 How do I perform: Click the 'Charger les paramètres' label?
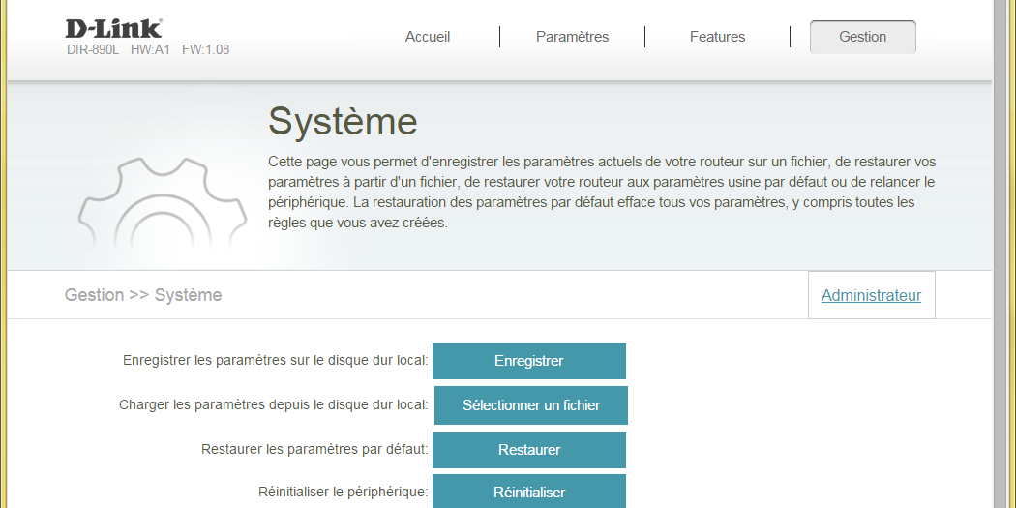(x=273, y=405)
